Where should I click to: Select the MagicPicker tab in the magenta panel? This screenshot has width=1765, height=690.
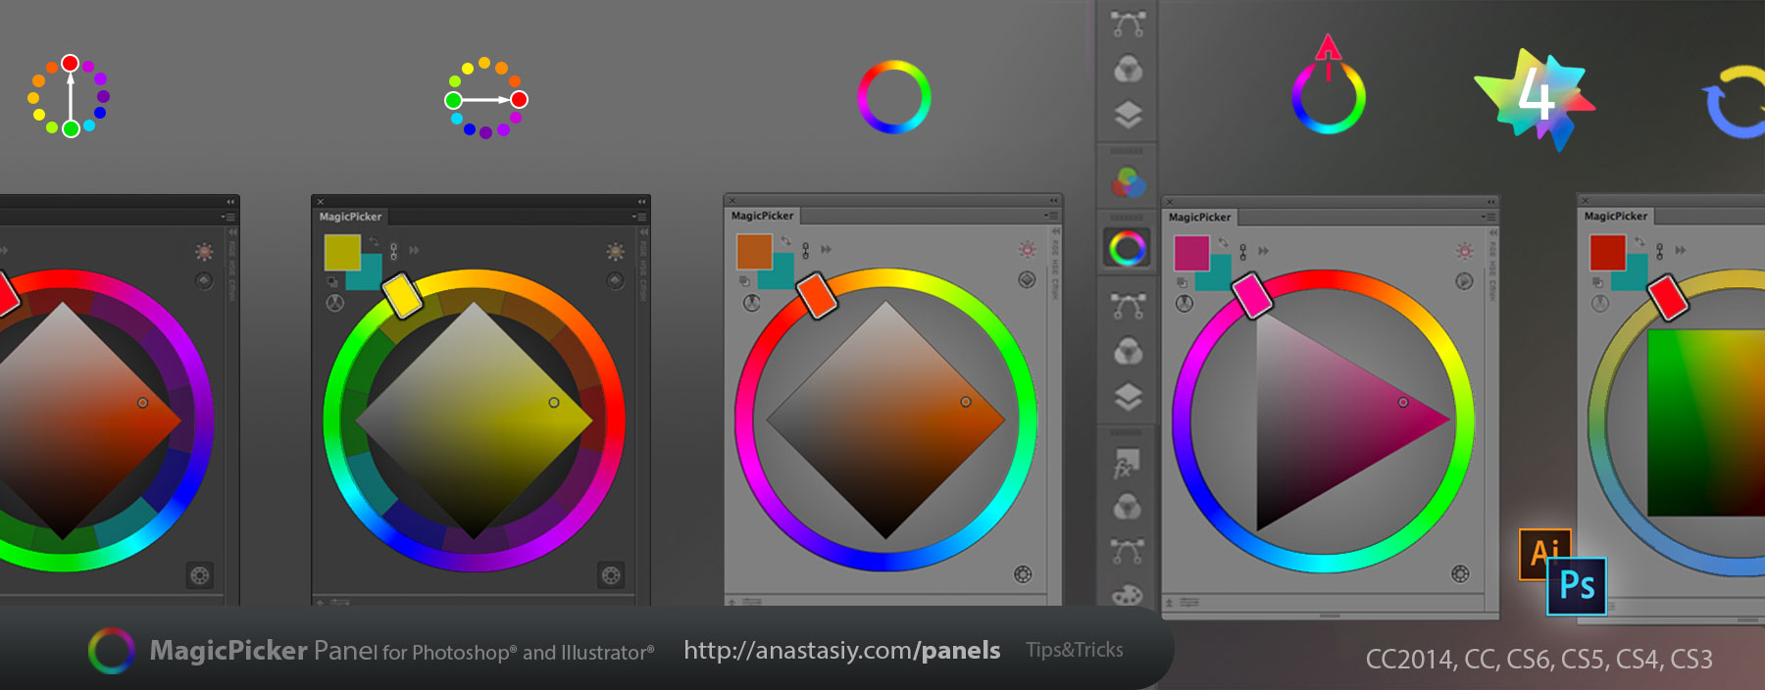[1199, 217]
